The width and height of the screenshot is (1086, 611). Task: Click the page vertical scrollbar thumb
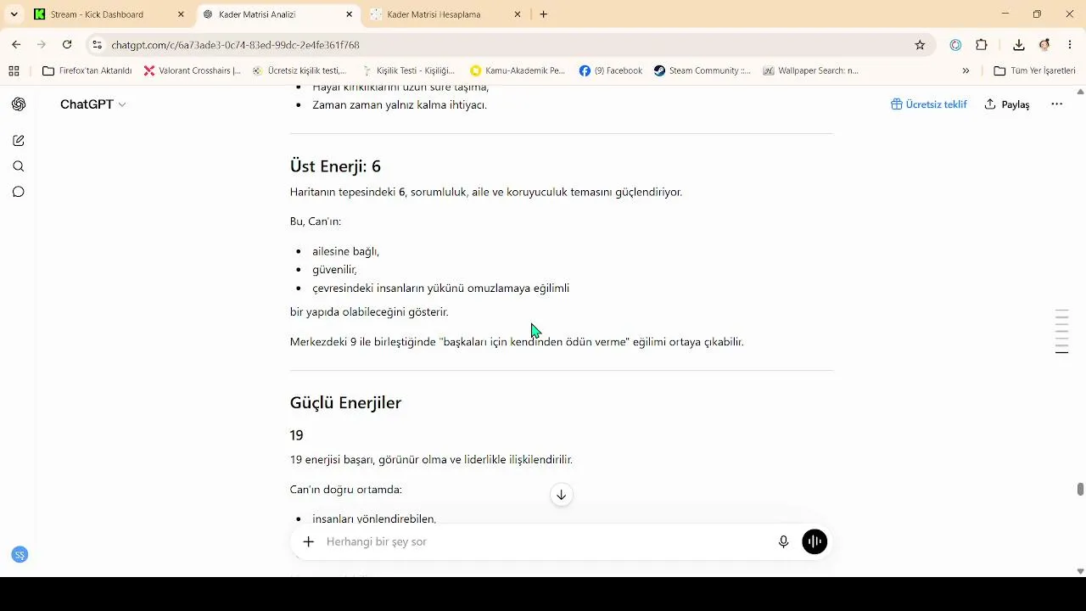pos(1080,490)
